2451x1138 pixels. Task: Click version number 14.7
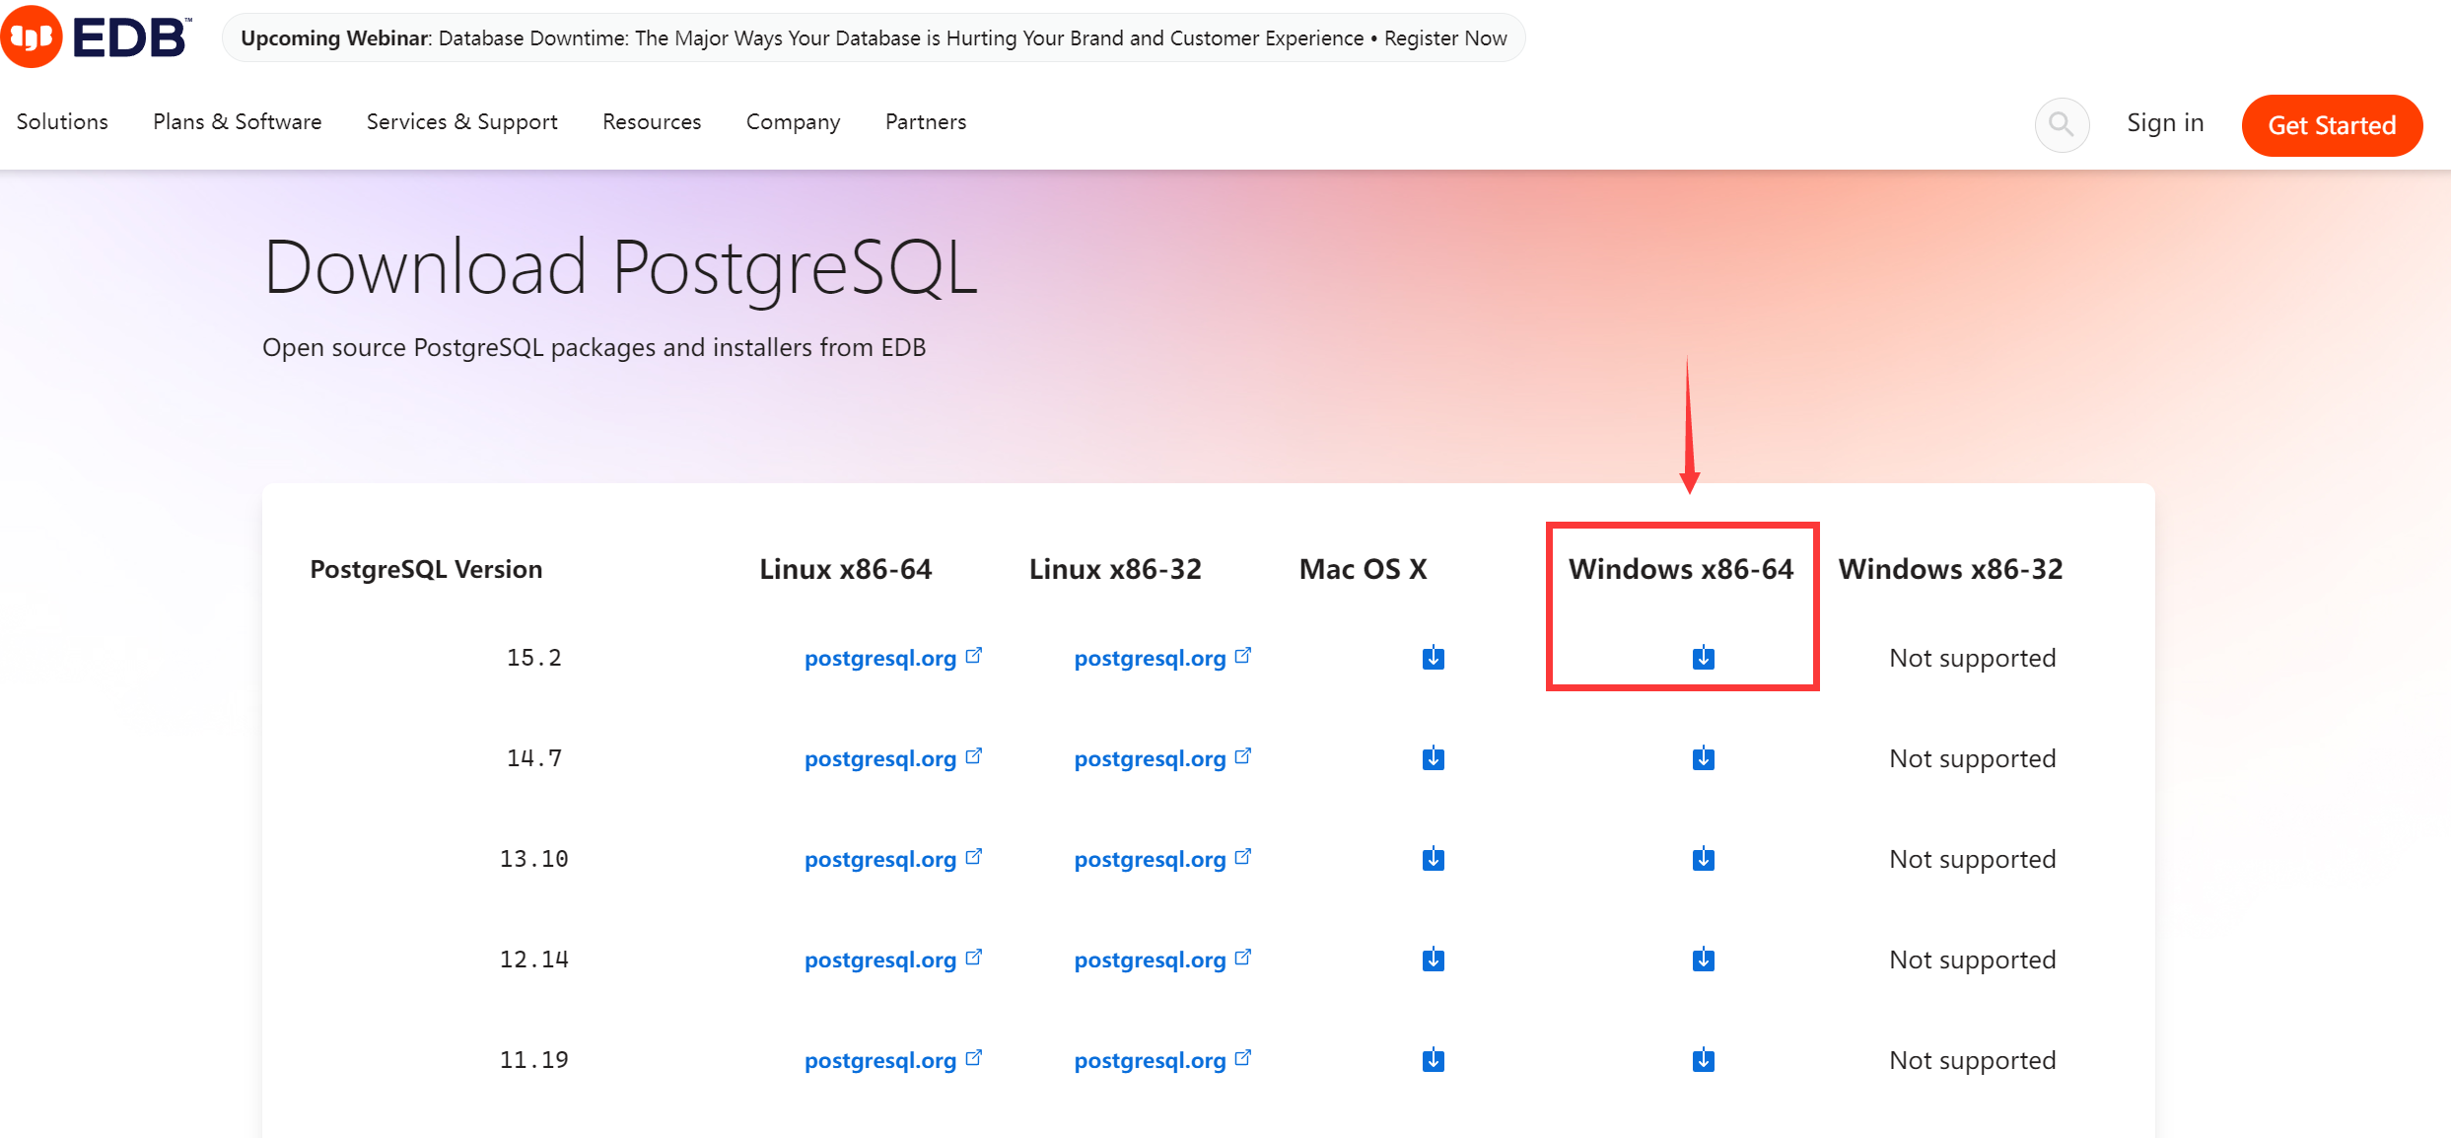(x=534, y=758)
